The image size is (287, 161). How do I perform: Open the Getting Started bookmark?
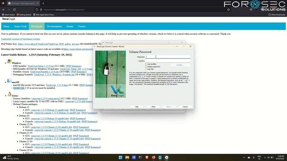tap(24, 15)
